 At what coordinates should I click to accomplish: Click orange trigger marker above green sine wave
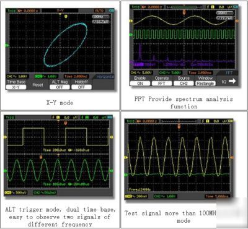click(41, 157)
